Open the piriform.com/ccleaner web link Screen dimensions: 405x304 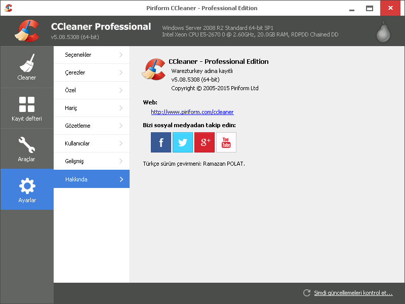(x=192, y=112)
